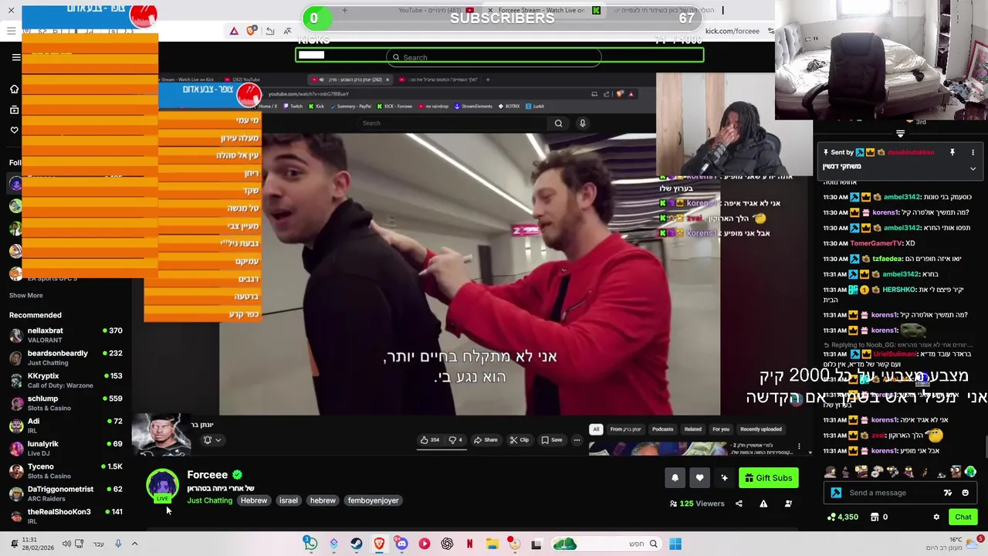
Task: Open beardsonbeardly recommended channel
Action: pos(66,358)
